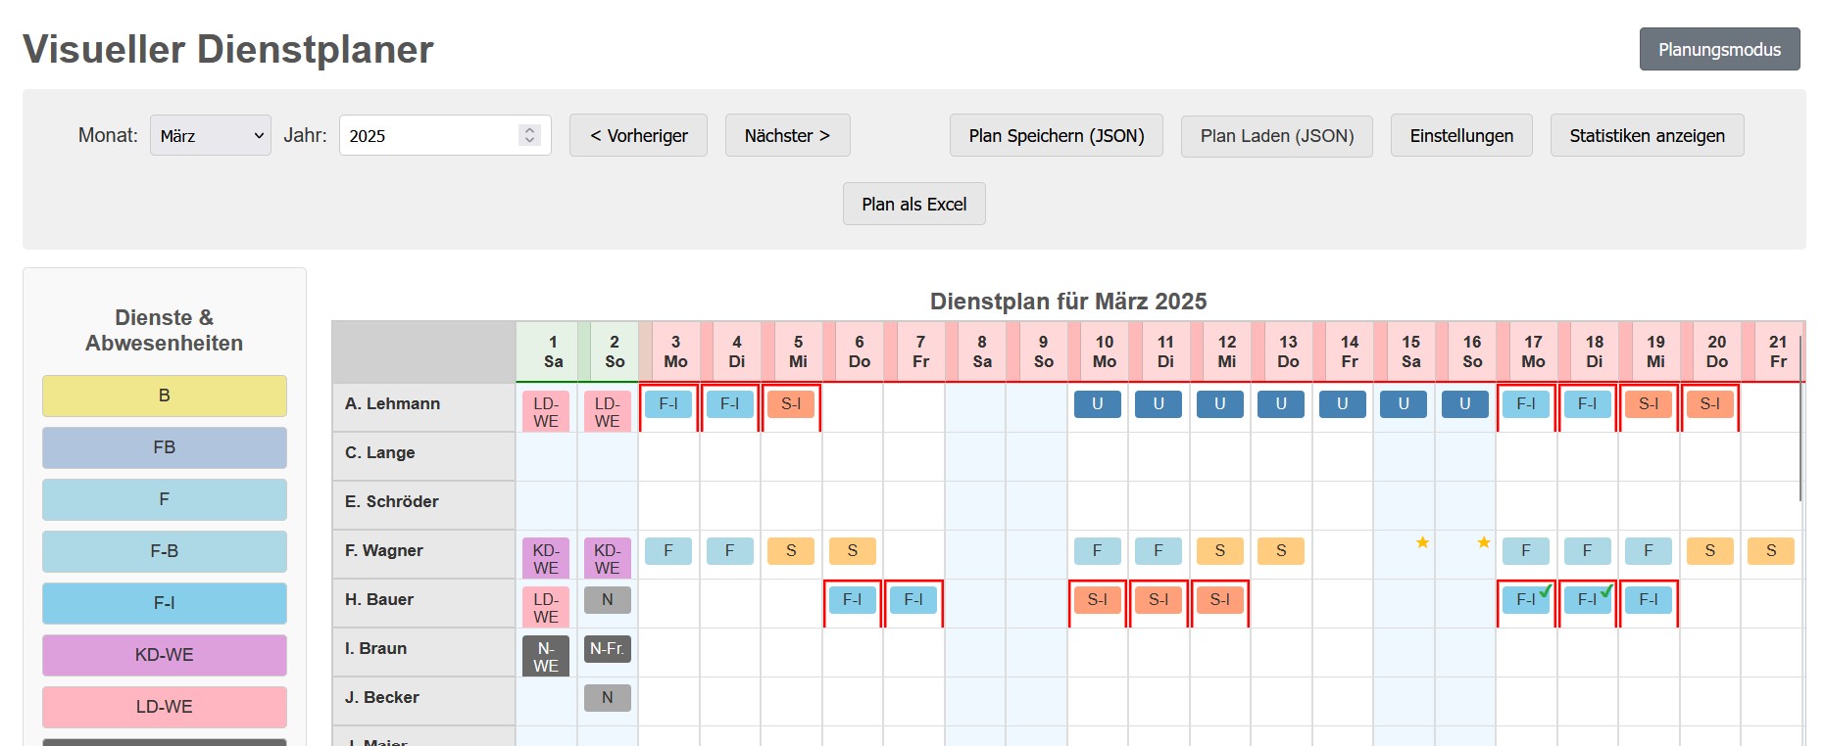The height and width of the screenshot is (746, 1825).
Task: Export with Plan als Excel button
Action: 913,205
